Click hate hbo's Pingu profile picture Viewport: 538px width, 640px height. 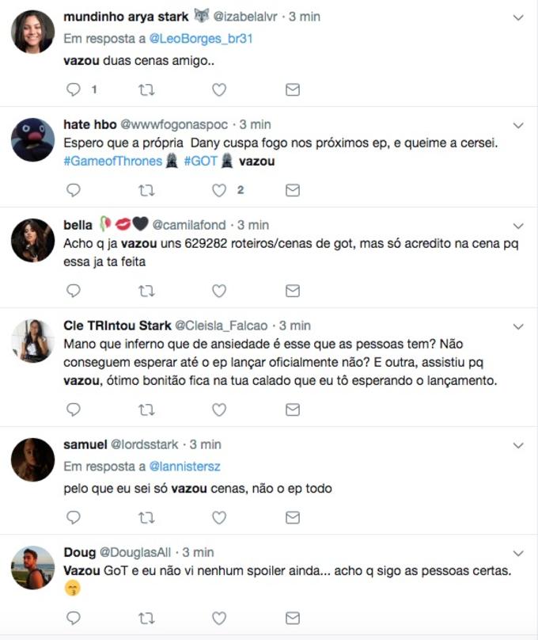pos(32,139)
